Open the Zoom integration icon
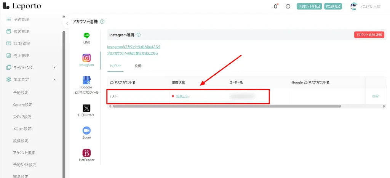This screenshot has height=178, width=390. [86, 130]
